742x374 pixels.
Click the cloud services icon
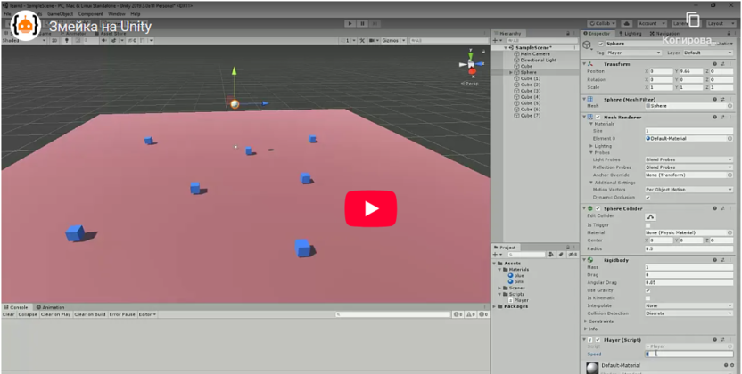click(627, 24)
